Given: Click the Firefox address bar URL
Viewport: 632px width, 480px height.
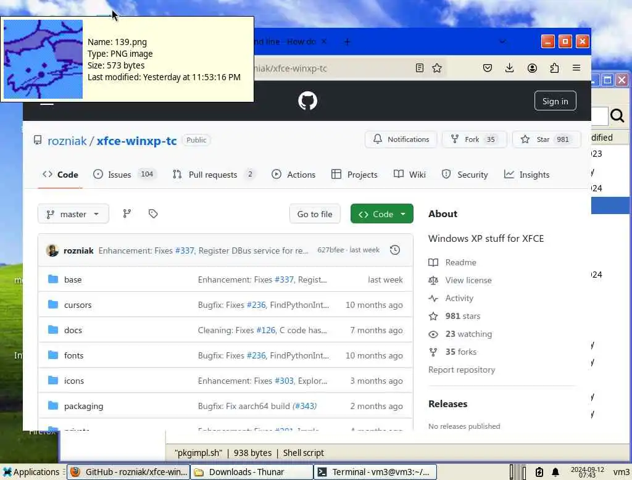Looking at the screenshot, I should [290, 68].
